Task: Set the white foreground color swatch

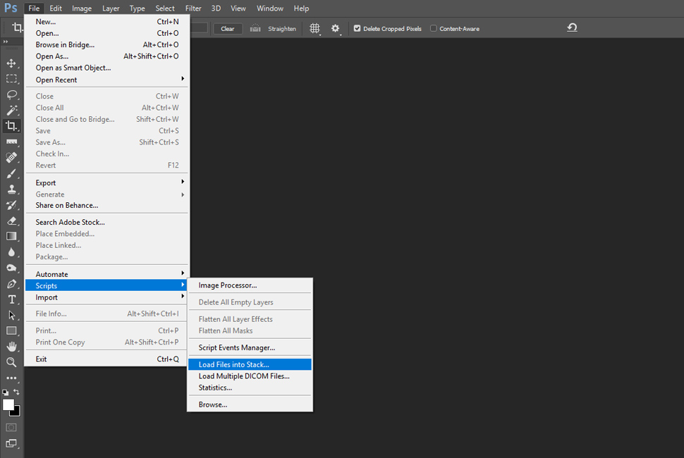Action: [8, 404]
